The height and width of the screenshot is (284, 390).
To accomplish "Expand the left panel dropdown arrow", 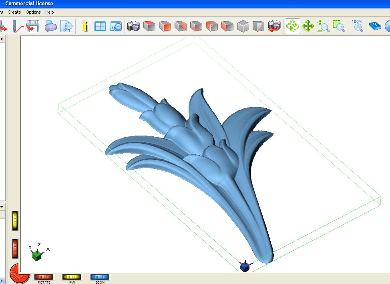I will click(x=2, y=207).
